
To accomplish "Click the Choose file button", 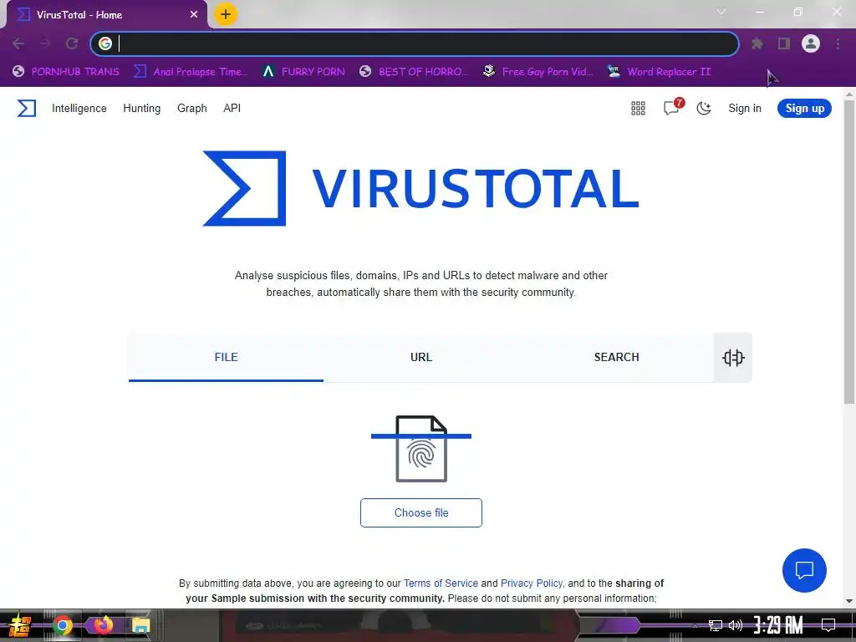I will click(x=421, y=512).
